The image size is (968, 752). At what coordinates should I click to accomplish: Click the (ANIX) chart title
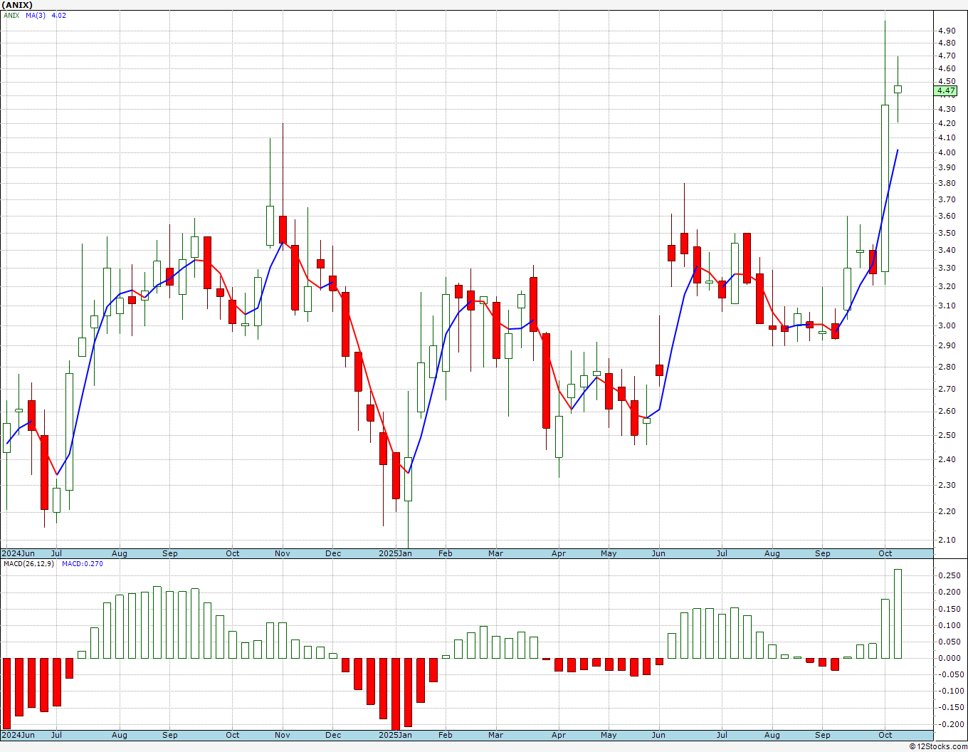pos(17,5)
